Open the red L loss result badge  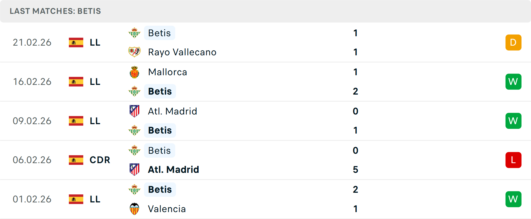tap(513, 160)
